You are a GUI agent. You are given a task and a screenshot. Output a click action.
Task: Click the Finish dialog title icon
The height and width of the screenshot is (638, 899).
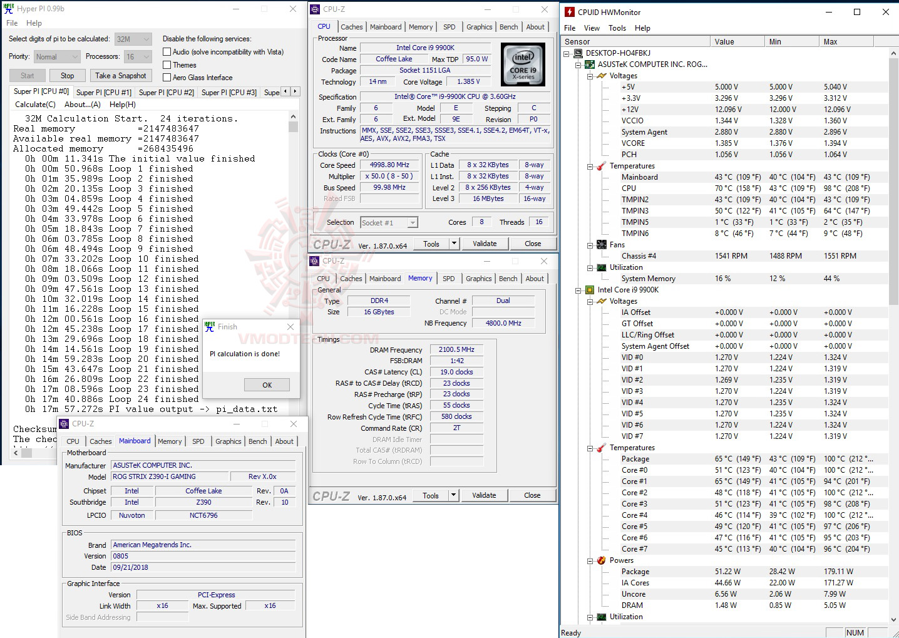(x=210, y=327)
